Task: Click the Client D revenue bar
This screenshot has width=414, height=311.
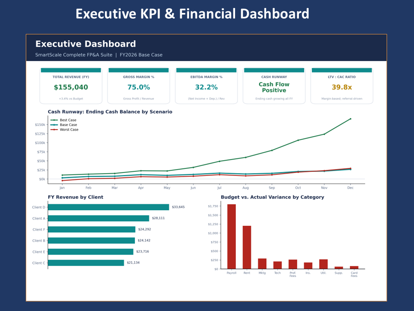Action: (x=109, y=207)
